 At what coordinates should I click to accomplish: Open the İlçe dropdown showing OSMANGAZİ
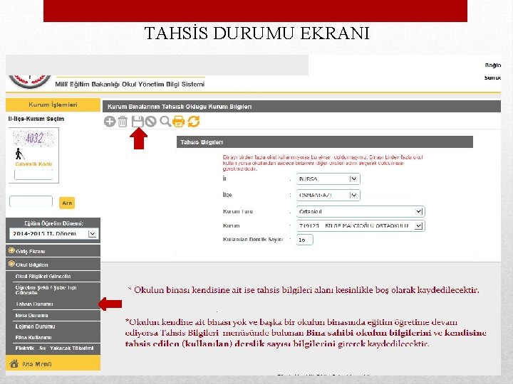(x=328, y=196)
